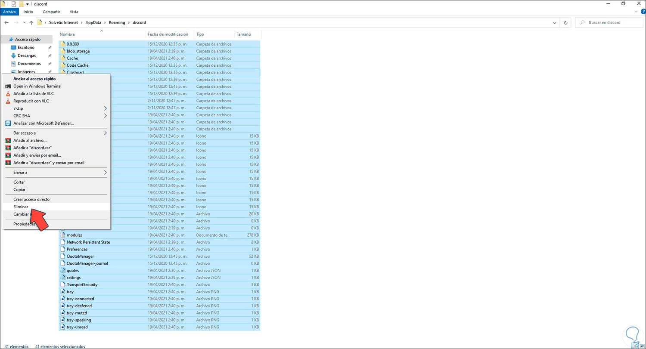Switch to the Vista ribbon tab
This screenshot has height=349, width=646.
click(74, 12)
